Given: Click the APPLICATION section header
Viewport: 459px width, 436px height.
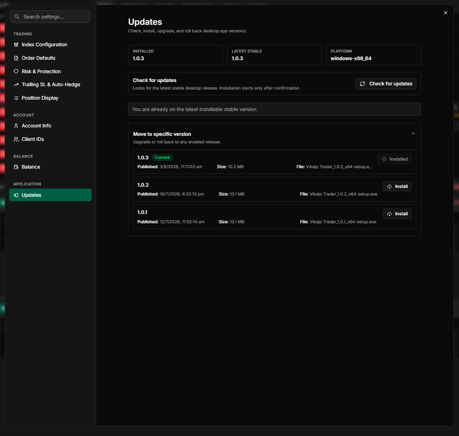Looking at the screenshot, I should pos(27,184).
